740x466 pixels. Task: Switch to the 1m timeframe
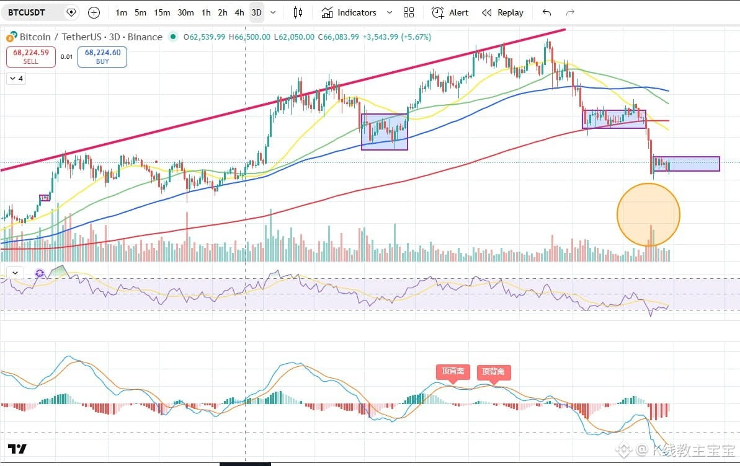pyautogui.click(x=122, y=13)
